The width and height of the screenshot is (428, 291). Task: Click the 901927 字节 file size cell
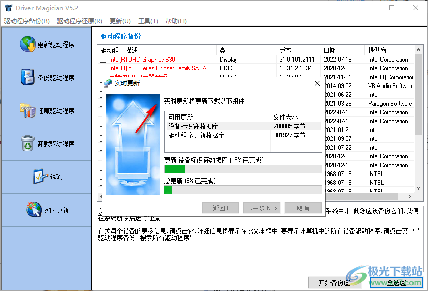pyautogui.click(x=289, y=135)
